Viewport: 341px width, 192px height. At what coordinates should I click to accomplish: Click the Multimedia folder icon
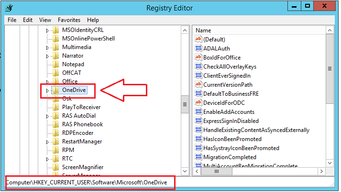[x=56, y=47]
